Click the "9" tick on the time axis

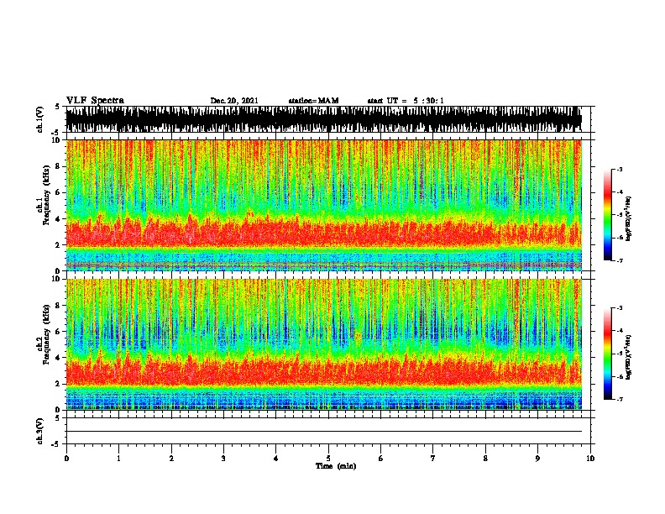[537, 459]
